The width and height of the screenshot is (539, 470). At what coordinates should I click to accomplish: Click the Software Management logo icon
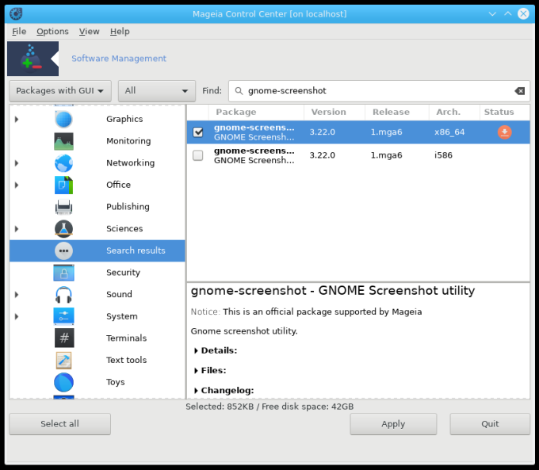(x=33, y=59)
